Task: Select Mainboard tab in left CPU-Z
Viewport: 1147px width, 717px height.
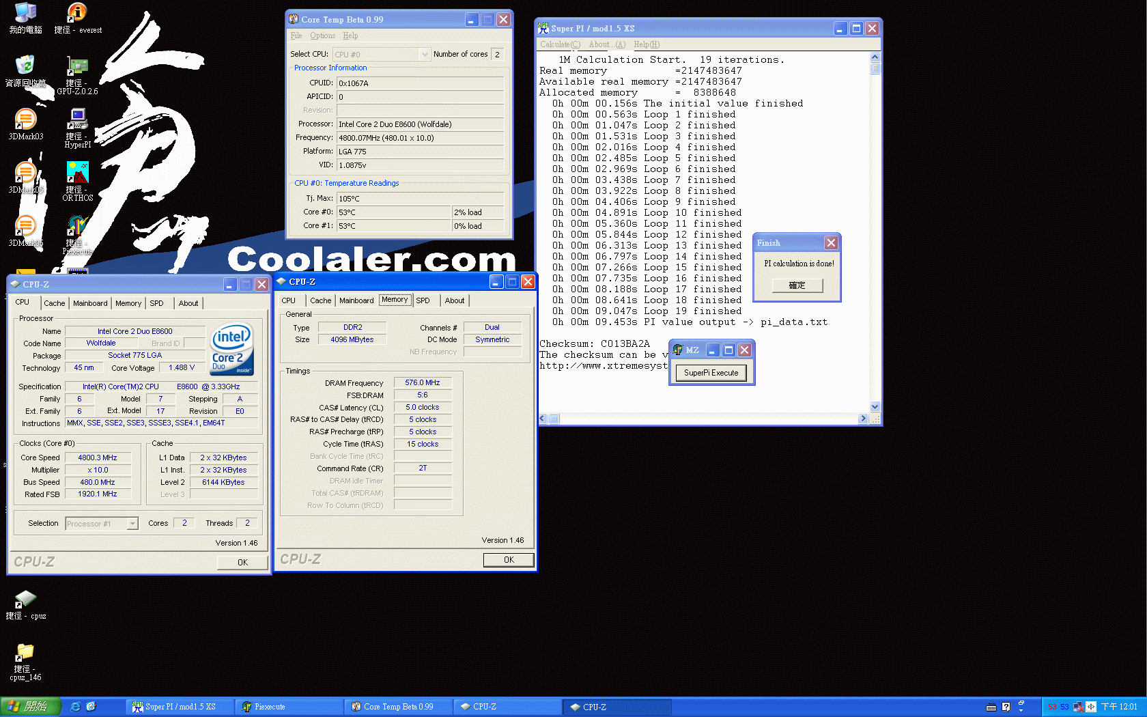Action: click(90, 303)
